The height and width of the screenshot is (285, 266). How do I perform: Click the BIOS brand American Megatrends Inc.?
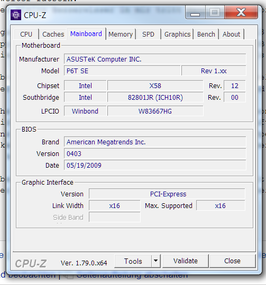pos(155,142)
